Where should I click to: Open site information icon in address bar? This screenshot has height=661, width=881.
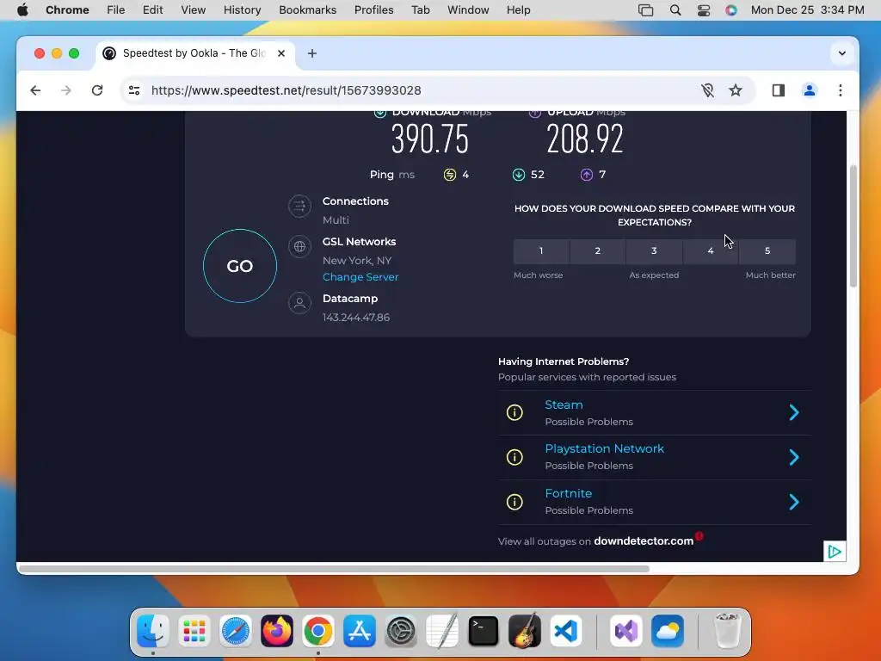(x=134, y=90)
